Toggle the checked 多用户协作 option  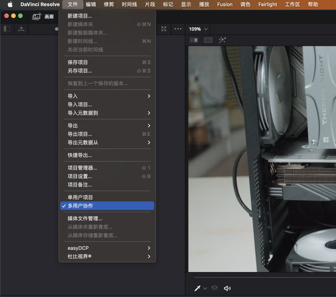[107, 206]
